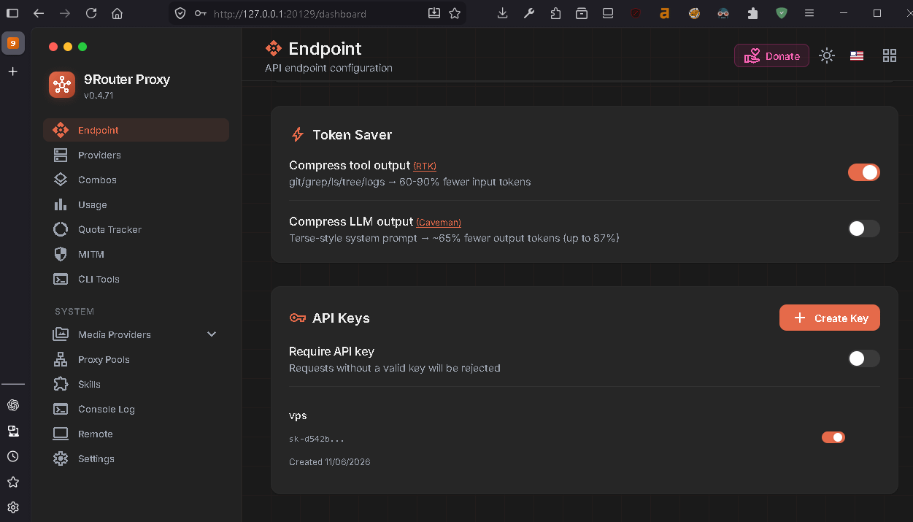Click the green shield extension icon
913x522 pixels.
pyautogui.click(x=782, y=13)
